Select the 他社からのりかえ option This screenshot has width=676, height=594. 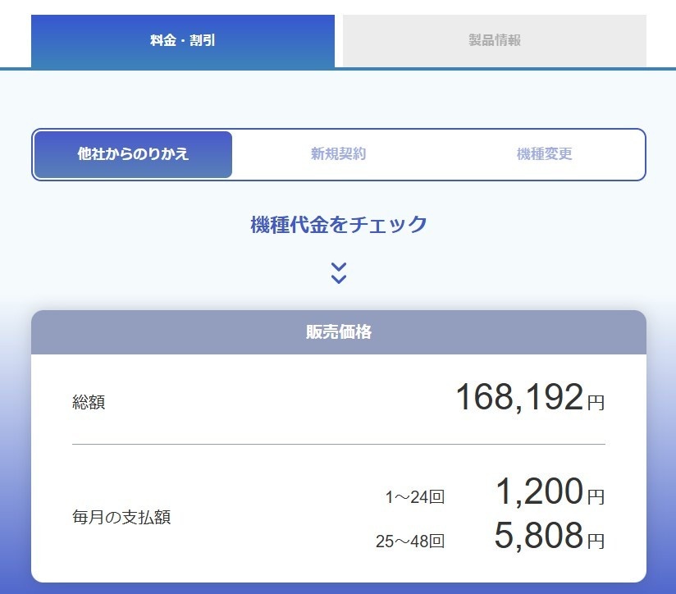pos(134,154)
